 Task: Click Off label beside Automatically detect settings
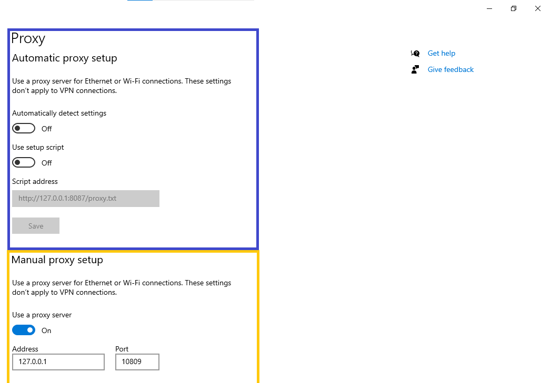tap(47, 129)
